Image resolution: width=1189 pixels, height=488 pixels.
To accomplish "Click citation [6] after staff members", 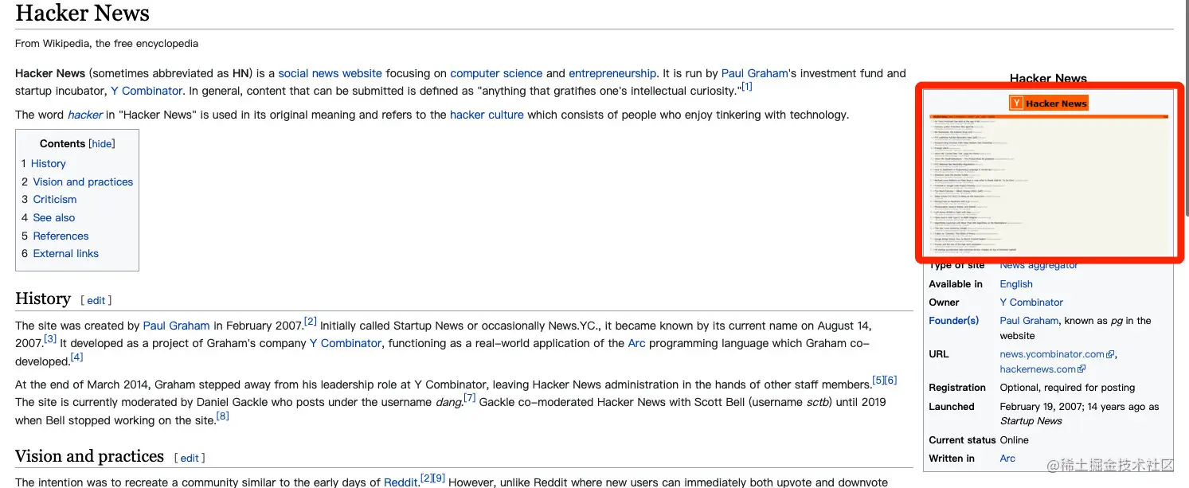I will coord(891,380).
